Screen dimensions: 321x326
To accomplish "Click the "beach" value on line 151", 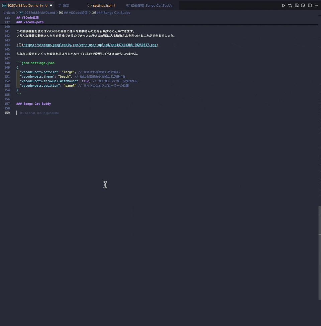I will point(65,77).
